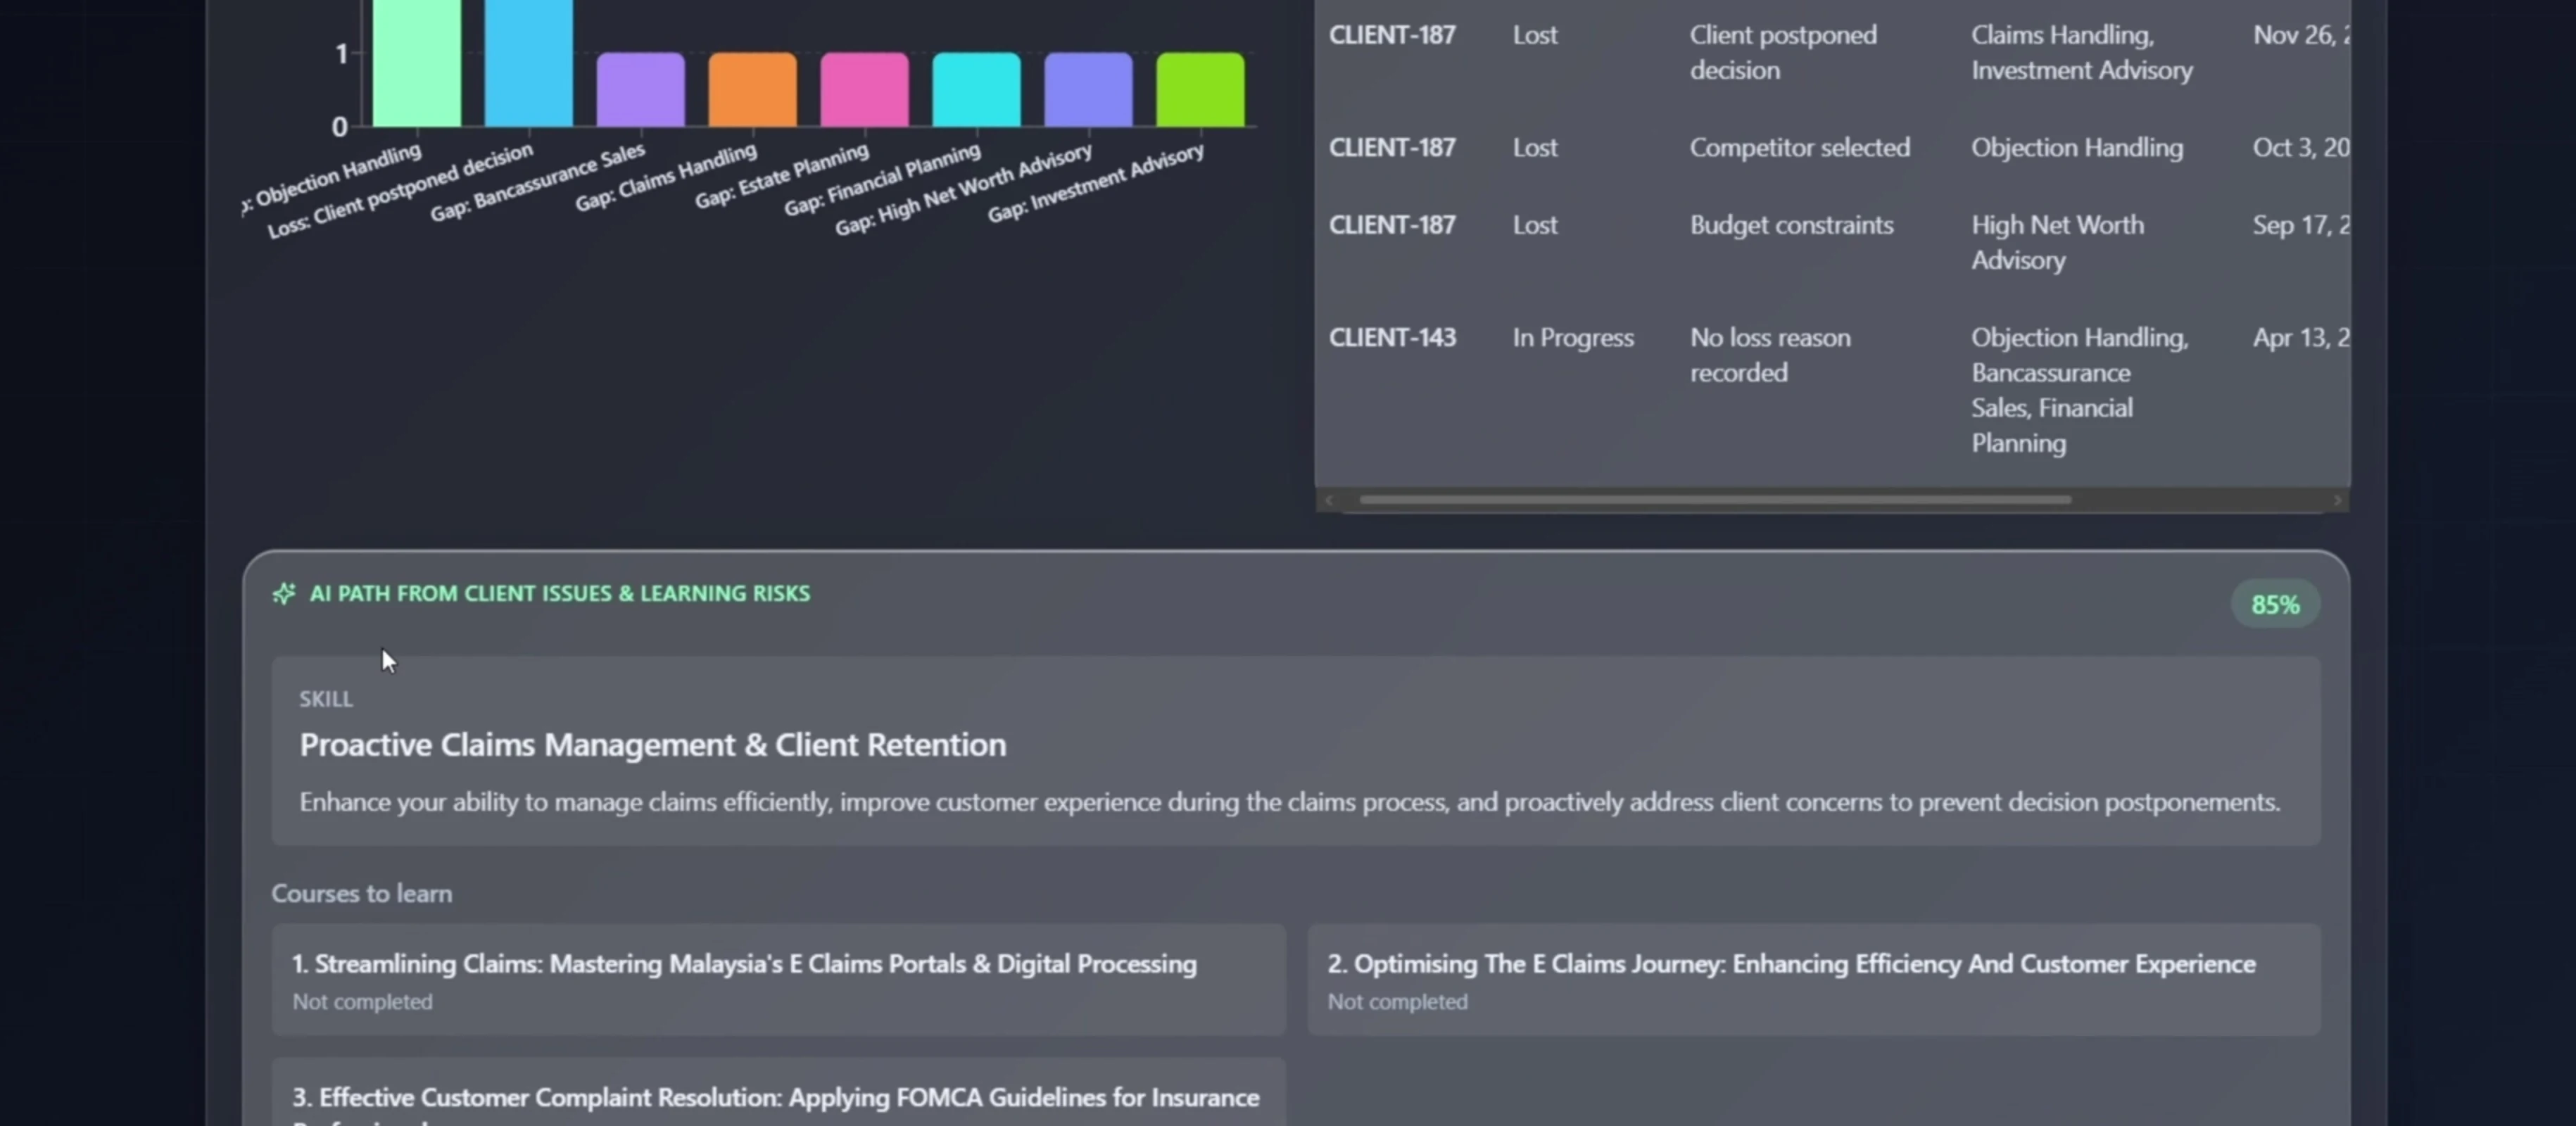Click the Proactive Claims Management & Client Retention title
Viewport: 2576px width, 1126px height.
coord(653,745)
